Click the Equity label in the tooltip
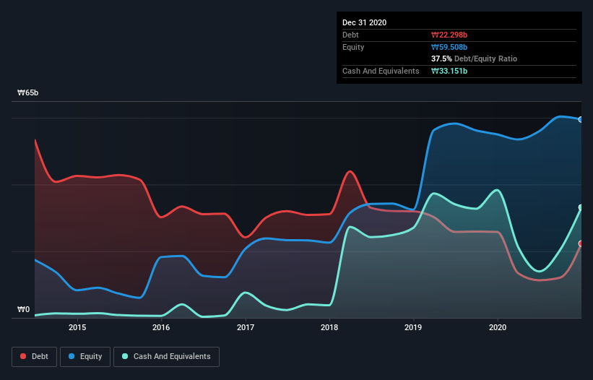 point(353,47)
